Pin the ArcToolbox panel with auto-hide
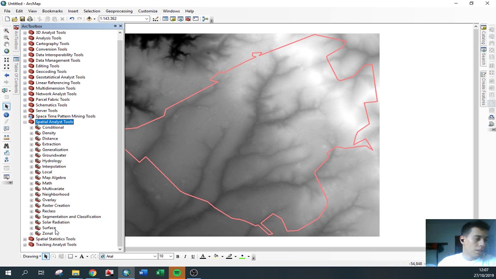The height and width of the screenshot is (279, 496). tap(115, 26)
